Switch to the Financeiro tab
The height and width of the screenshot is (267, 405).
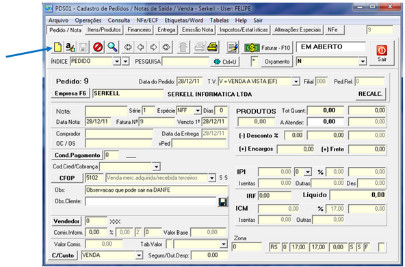(x=140, y=30)
